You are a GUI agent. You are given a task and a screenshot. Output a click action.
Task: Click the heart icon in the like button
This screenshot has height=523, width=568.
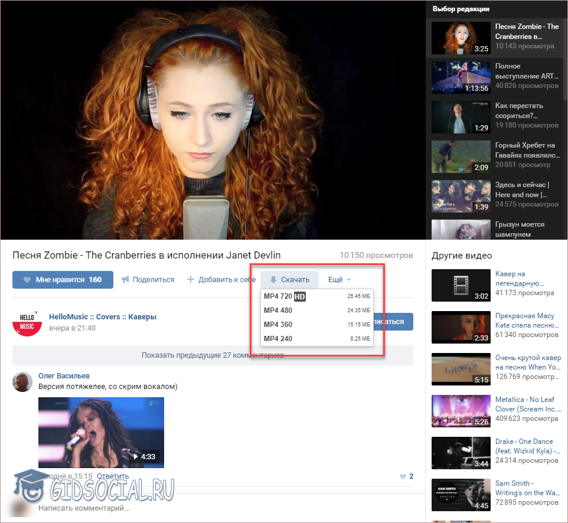point(27,280)
